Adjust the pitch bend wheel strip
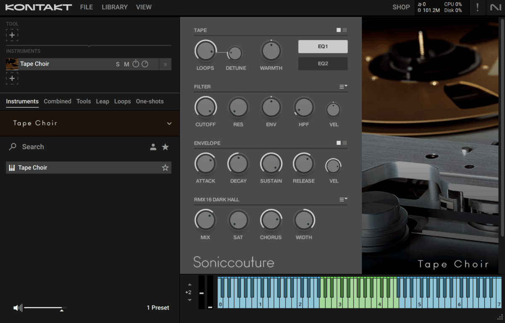505x323 pixels. 202,293
